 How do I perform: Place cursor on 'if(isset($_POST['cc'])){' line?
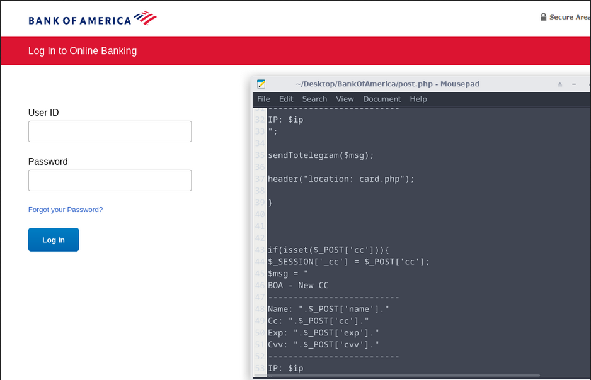(x=328, y=250)
